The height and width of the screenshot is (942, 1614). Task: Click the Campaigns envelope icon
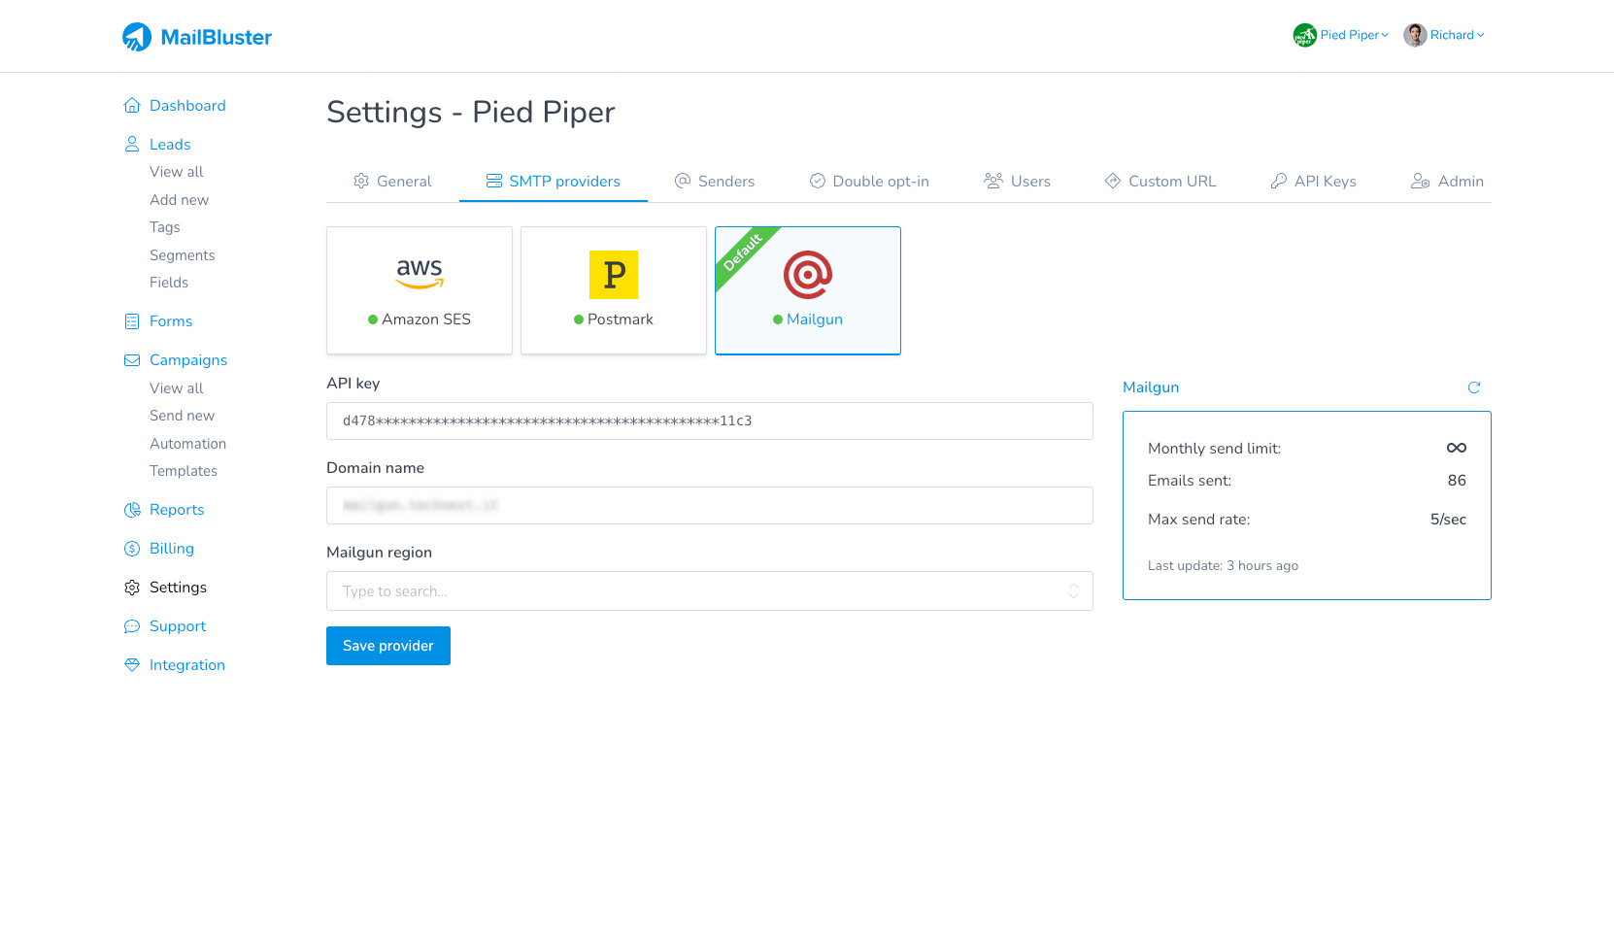click(132, 359)
